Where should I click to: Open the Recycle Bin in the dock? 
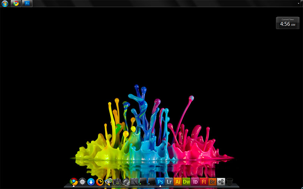[230, 182]
